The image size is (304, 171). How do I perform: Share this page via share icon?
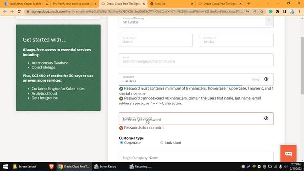[x=255, y=11]
